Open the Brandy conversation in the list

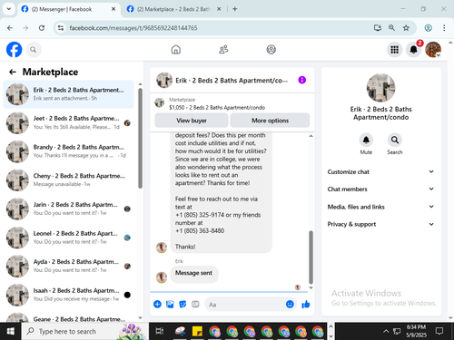pos(68,151)
